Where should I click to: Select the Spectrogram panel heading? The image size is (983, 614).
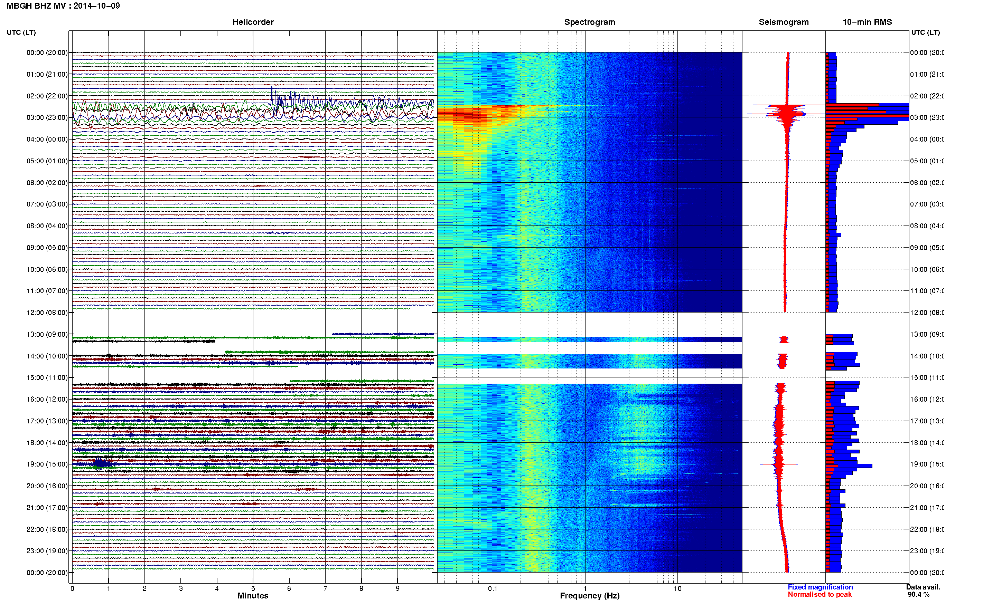pyautogui.click(x=590, y=22)
